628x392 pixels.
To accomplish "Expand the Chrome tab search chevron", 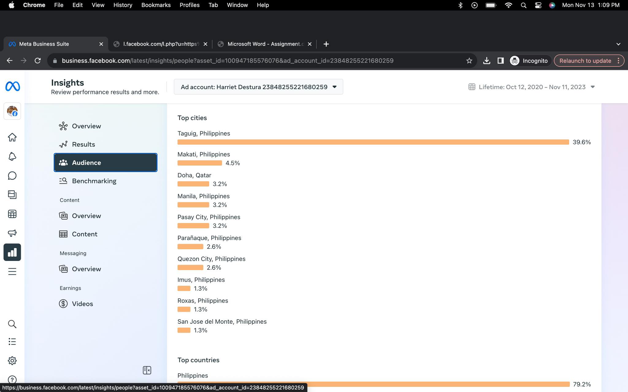I will click(618, 44).
